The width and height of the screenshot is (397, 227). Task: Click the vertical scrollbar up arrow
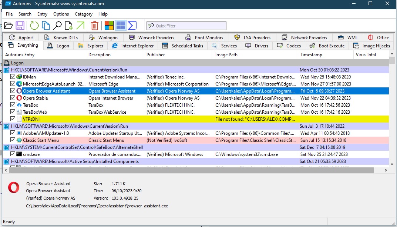(392, 54)
